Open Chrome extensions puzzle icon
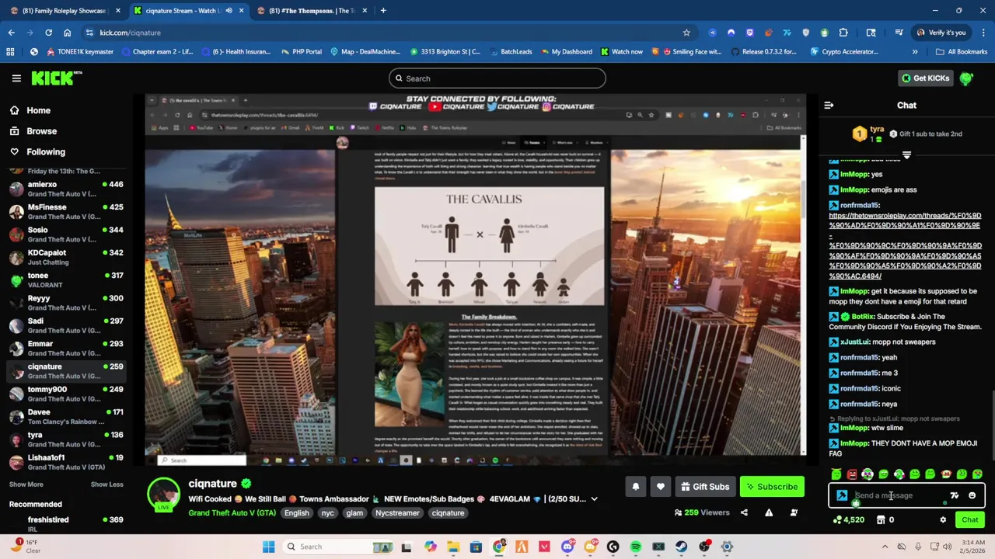The height and width of the screenshot is (559, 995). (843, 33)
